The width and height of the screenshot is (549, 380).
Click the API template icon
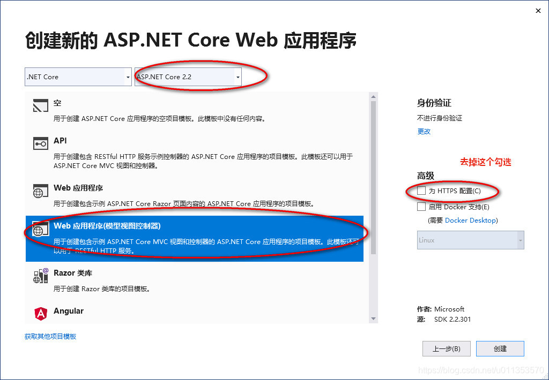40,143
